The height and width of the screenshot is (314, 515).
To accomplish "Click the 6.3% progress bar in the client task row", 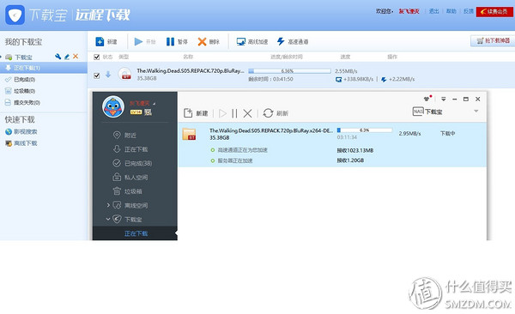I will pyautogui.click(x=365, y=130).
